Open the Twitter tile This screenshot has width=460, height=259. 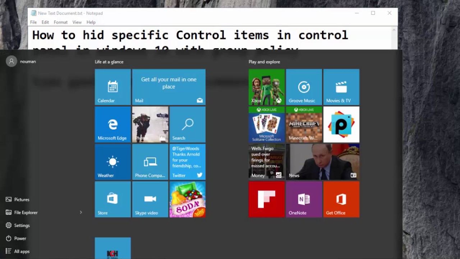tap(188, 162)
